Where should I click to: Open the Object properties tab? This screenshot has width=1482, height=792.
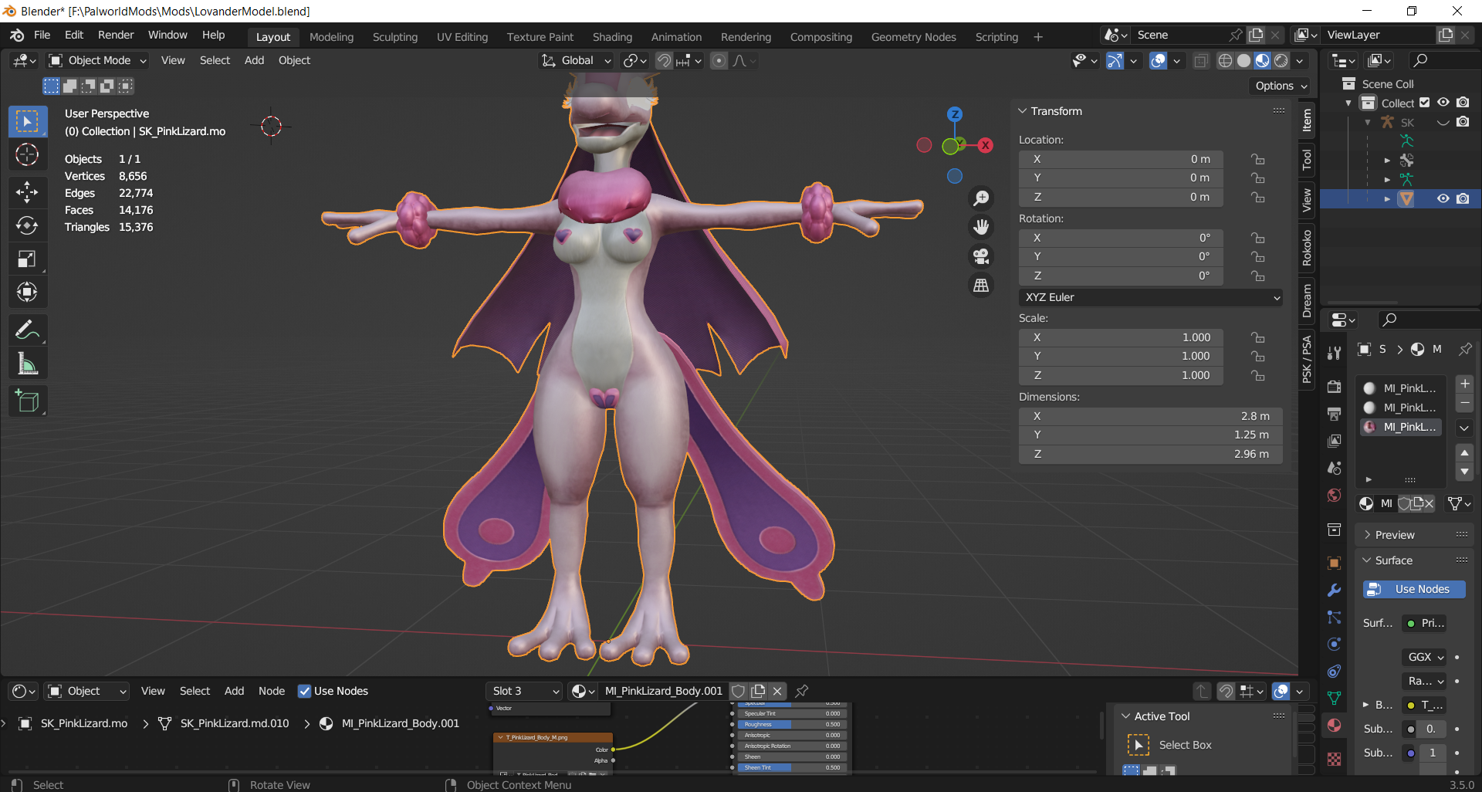click(x=1334, y=563)
